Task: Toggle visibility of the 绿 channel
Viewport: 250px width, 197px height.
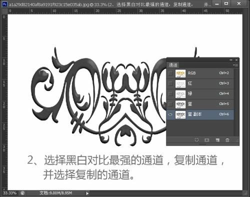Action: [x=170, y=93]
